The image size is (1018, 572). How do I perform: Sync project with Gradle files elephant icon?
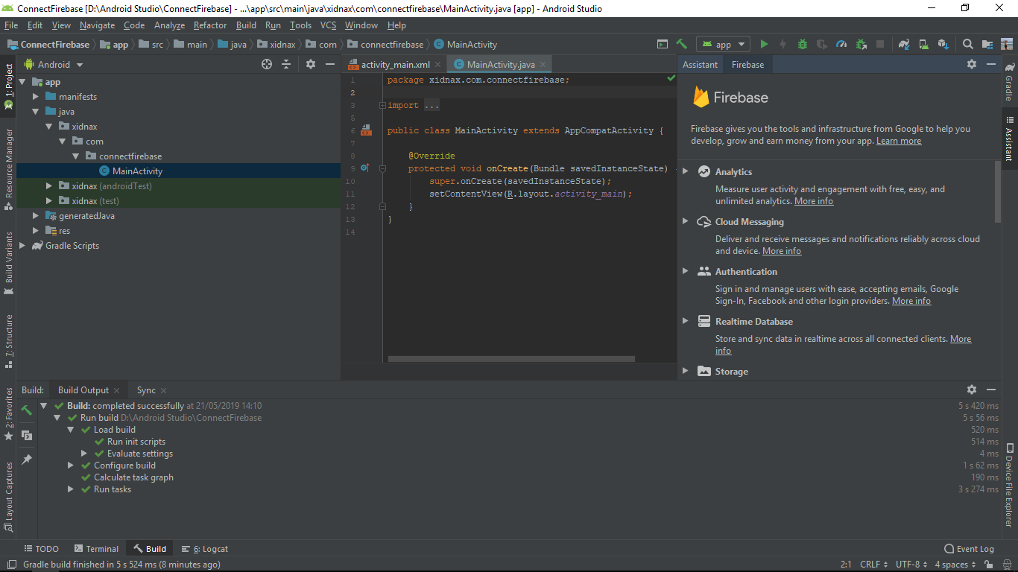click(904, 44)
